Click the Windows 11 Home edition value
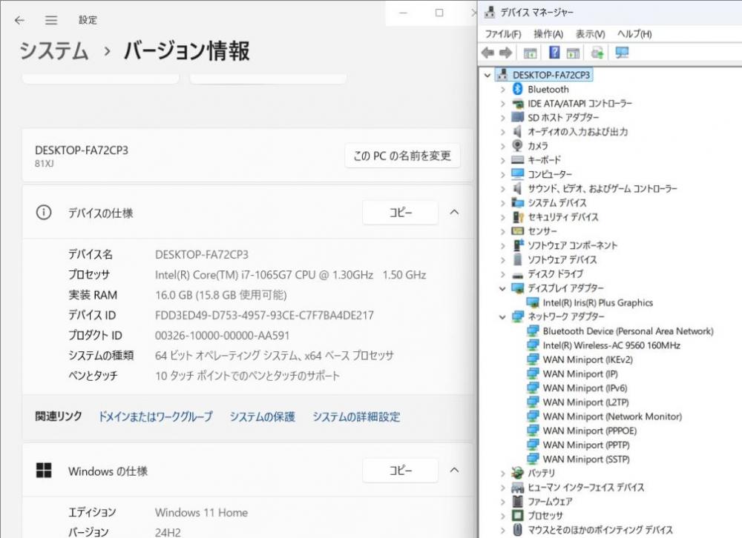The height and width of the screenshot is (538, 742). coord(201,513)
